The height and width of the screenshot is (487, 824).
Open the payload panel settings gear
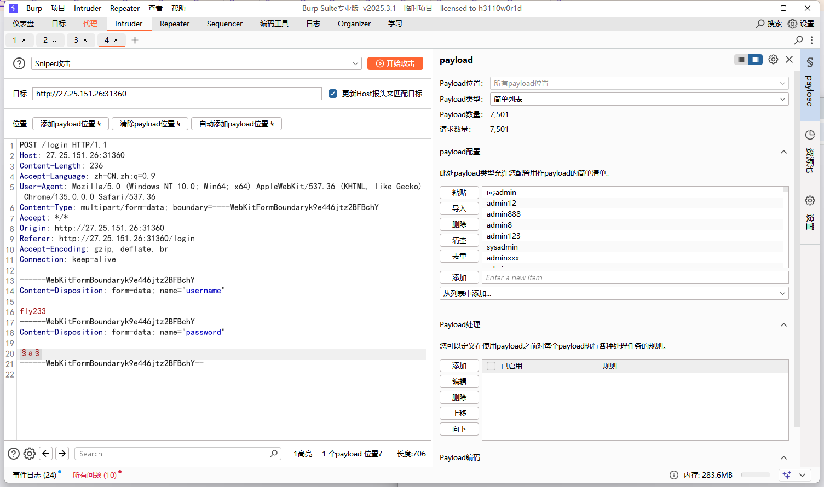773,60
